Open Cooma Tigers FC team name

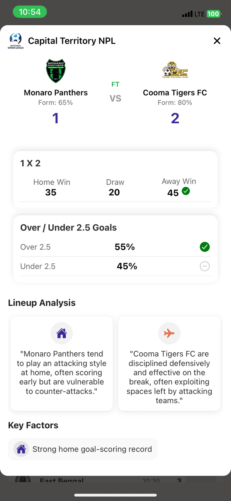pos(175,93)
